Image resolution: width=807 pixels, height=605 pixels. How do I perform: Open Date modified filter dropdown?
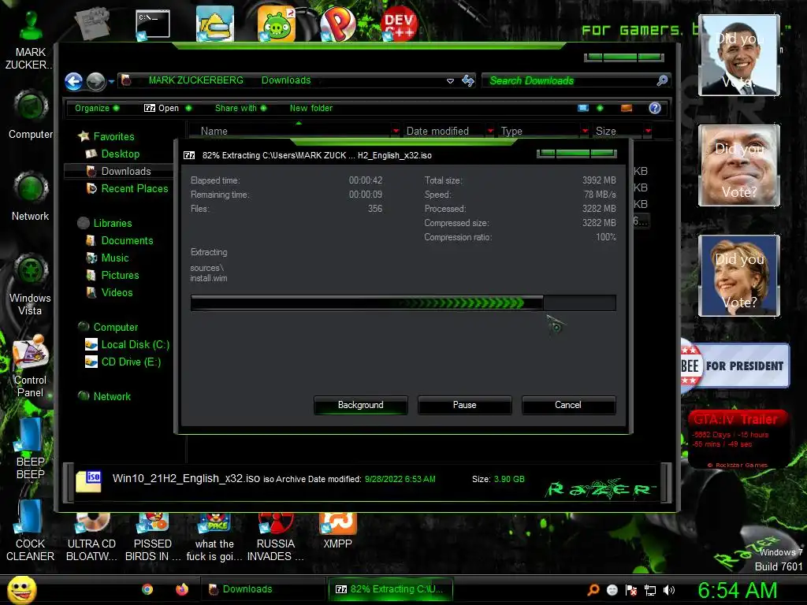490,132
